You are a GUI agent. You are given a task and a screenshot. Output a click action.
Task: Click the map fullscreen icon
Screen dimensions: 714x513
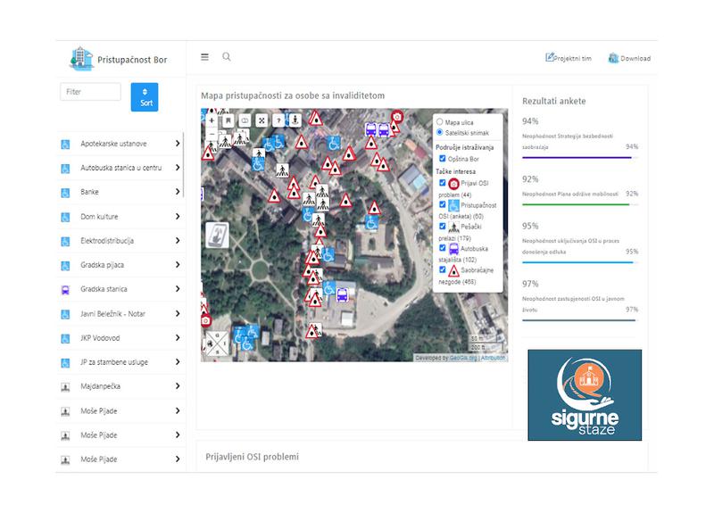[x=262, y=120]
